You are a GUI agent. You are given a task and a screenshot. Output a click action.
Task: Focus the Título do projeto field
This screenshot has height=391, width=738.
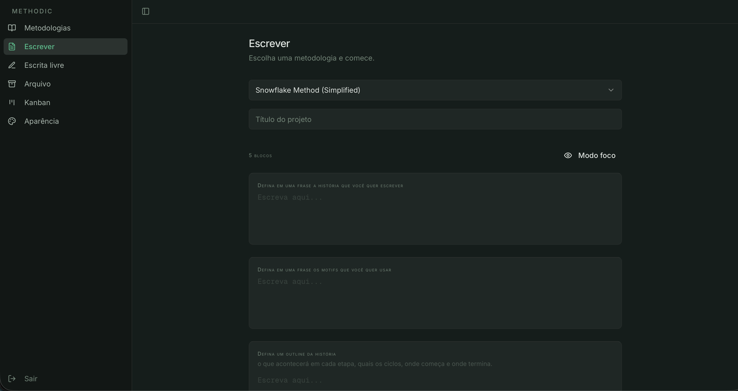coord(435,119)
